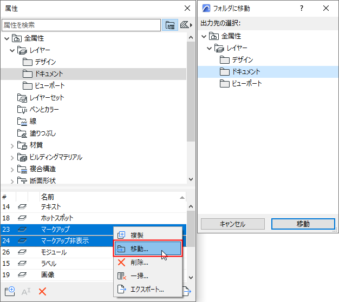Collapse 全属性 in フォルダに移動 dialog

(x=204, y=36)
